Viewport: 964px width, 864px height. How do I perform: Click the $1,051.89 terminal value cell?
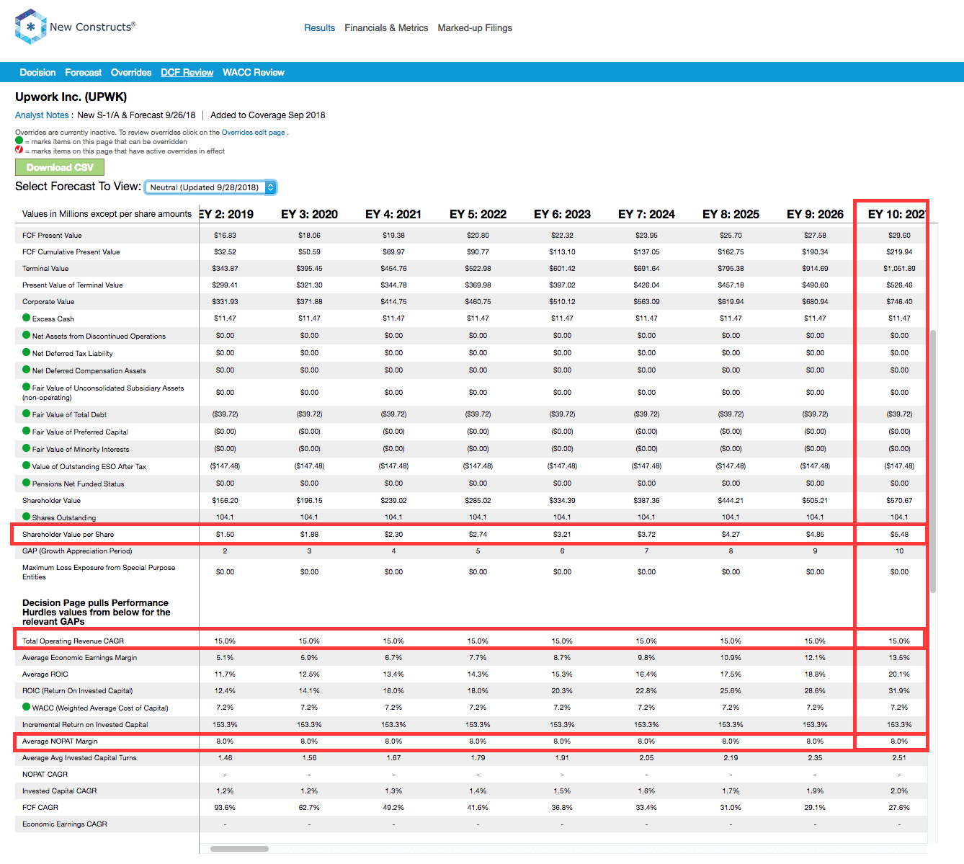click(x=899, y=269)
